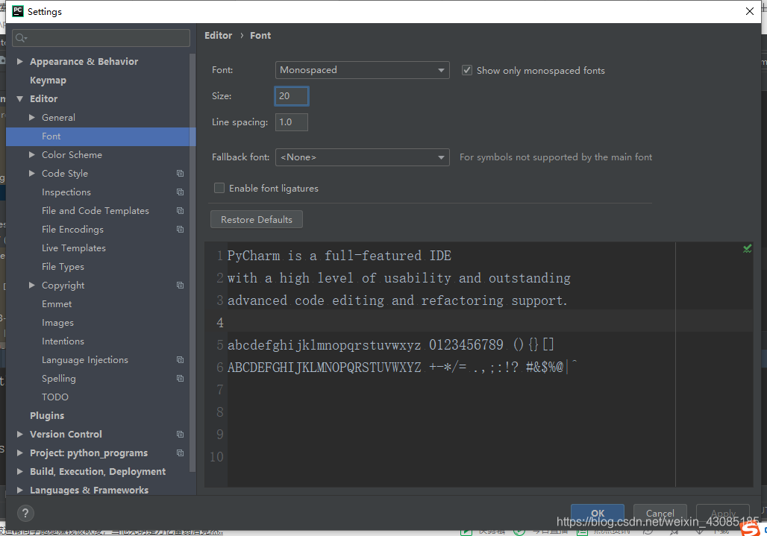This screenshot has width=767, height=536.
Task: Open Plugins settings page
Action: (47, 416)
